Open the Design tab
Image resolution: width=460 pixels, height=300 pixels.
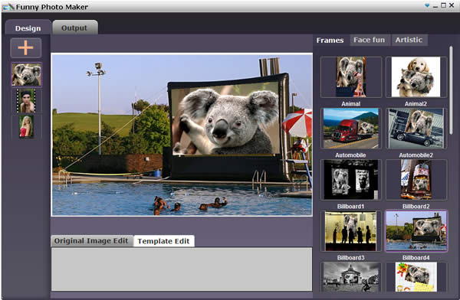(28, 28)
